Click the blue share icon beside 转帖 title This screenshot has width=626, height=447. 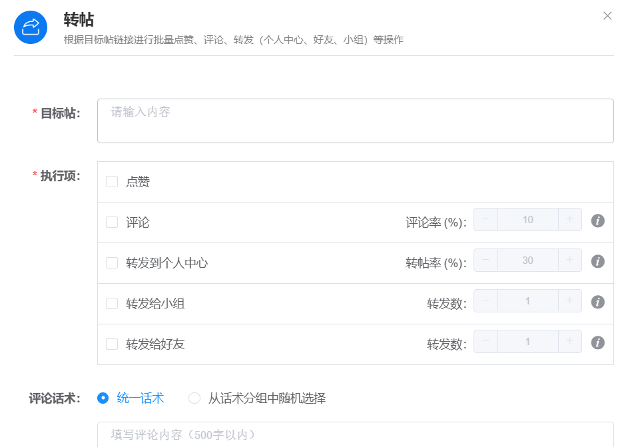[31, 27]
